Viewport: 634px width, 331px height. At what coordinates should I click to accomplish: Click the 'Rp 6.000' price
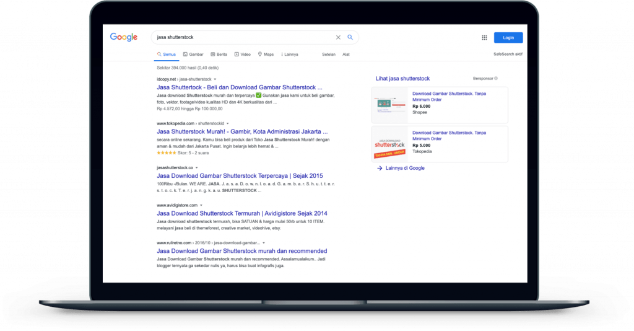point(421,107)
